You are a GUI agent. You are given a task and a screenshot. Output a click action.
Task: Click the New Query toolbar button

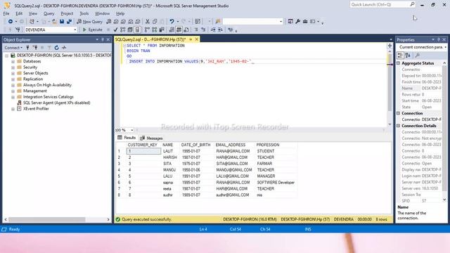point(89,22)
